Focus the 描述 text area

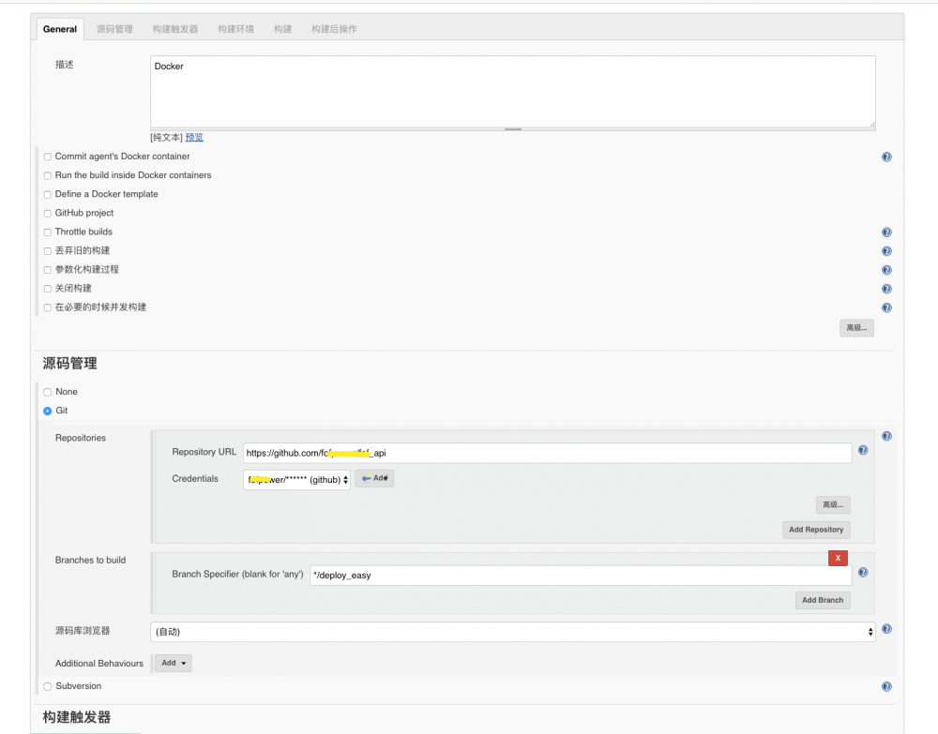[513, 92]
